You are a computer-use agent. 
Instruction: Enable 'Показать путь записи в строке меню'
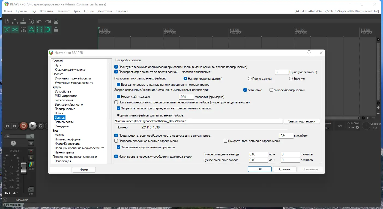point(226,141)
